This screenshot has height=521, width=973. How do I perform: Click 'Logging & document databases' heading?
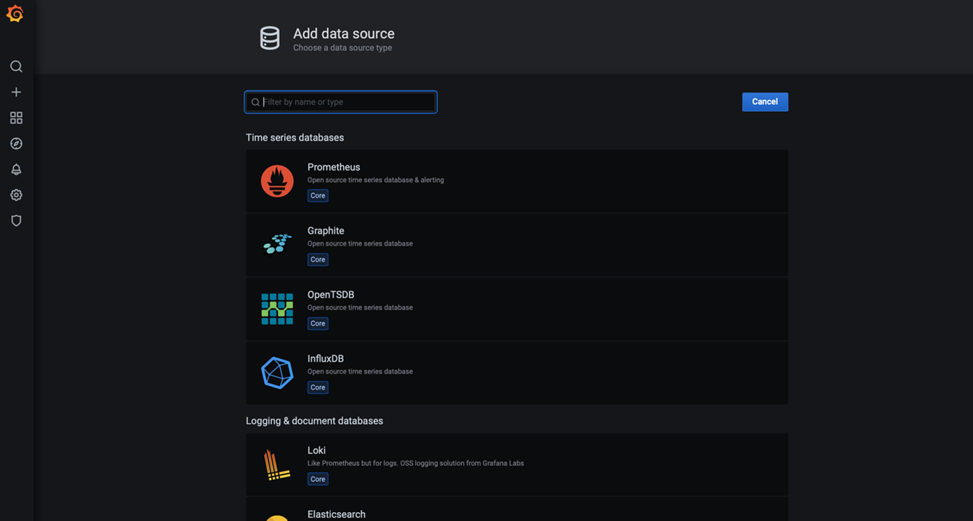(314, 421)
